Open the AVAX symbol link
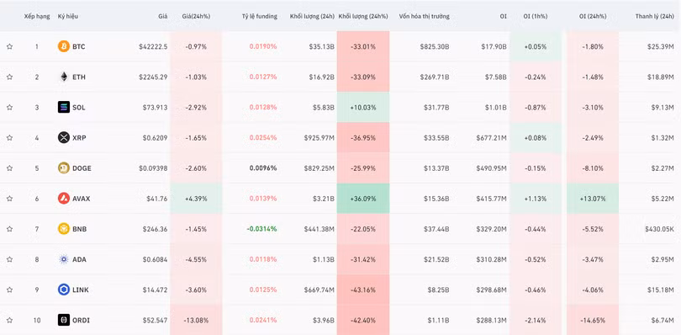Screen dimensions: 681x335 coord(82,199)
